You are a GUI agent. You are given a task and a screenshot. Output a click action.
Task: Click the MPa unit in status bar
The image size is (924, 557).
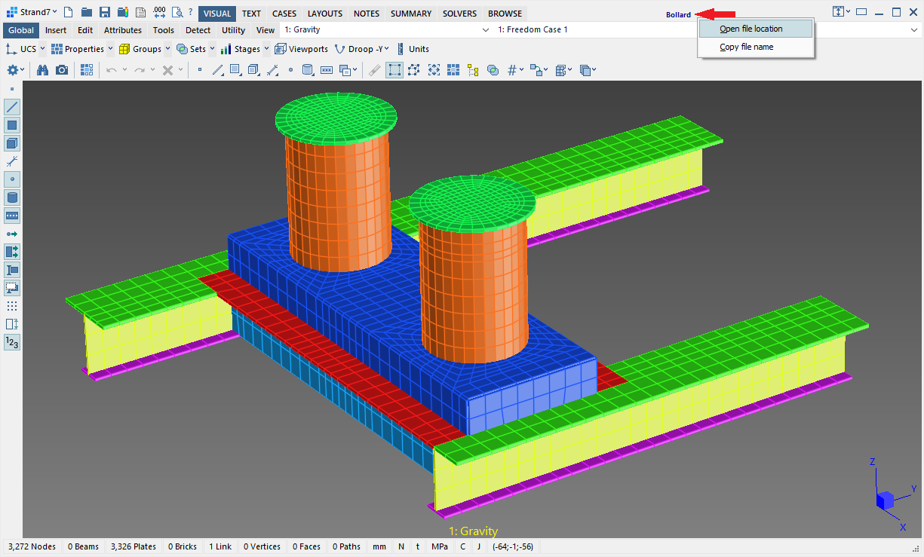click(439, 546)
